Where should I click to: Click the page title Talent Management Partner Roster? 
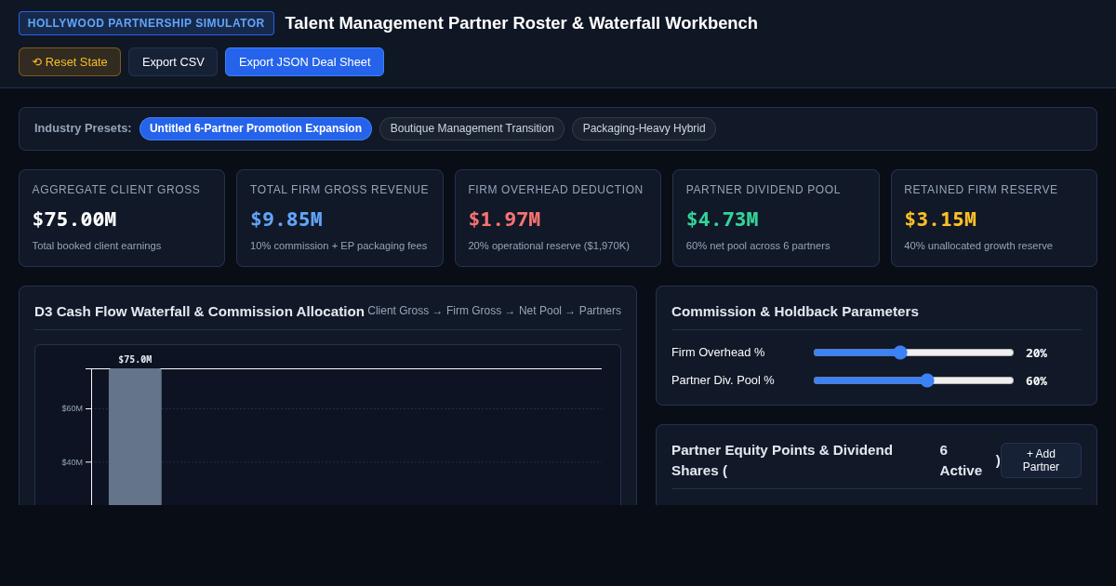click(521, 23)
